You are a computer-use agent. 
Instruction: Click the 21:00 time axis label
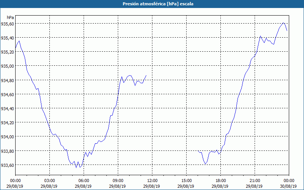coord(255,181)
